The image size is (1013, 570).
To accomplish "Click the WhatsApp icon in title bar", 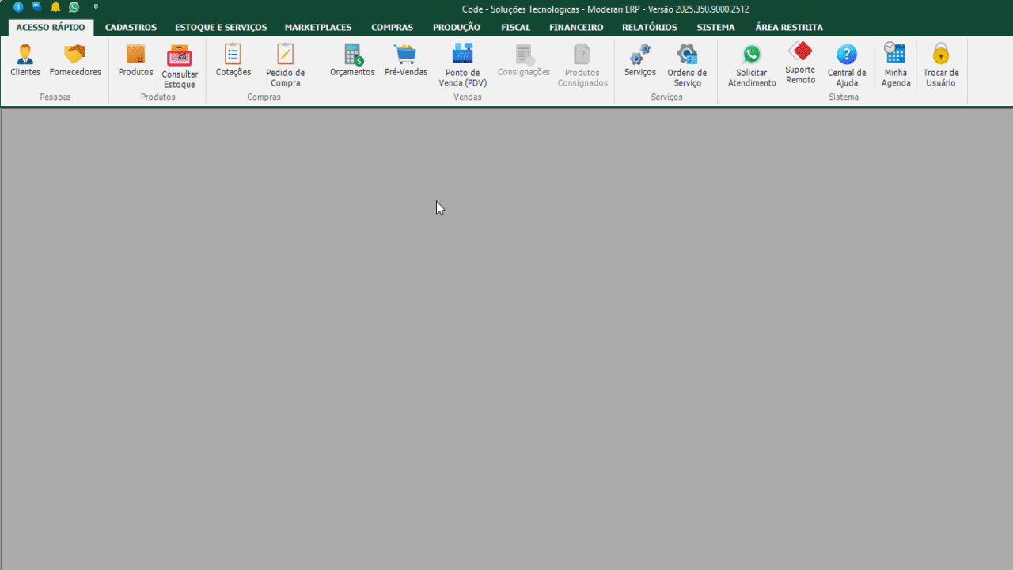I will 74,7.
